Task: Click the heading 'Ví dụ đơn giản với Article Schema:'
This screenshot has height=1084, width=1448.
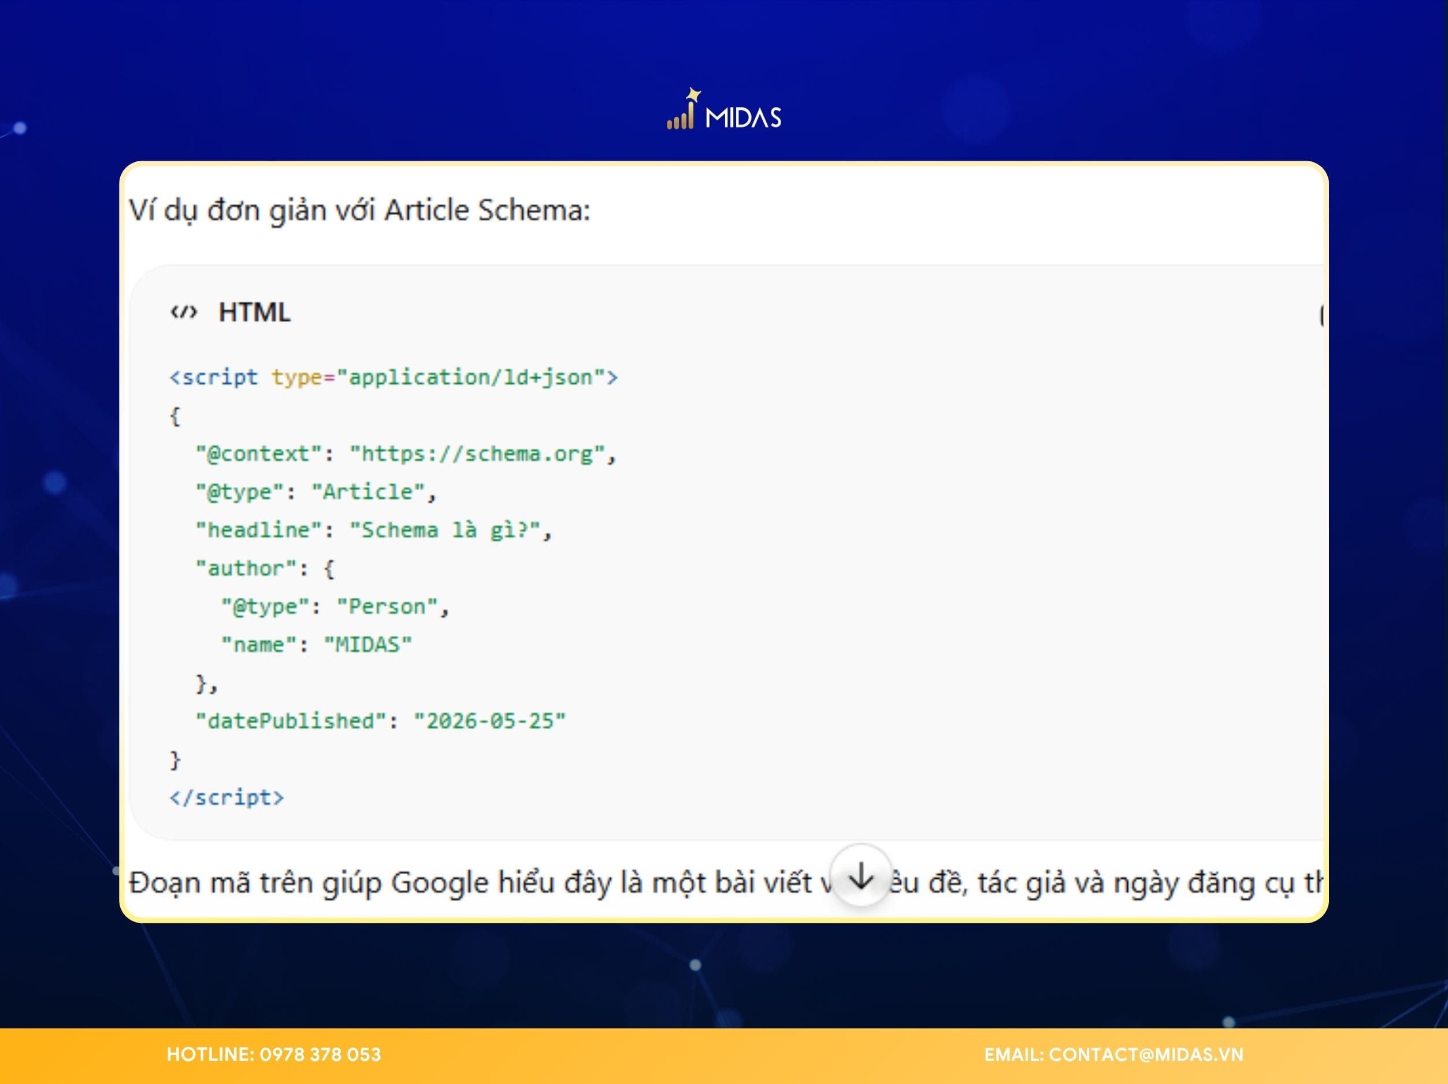Action: point(359,211)
